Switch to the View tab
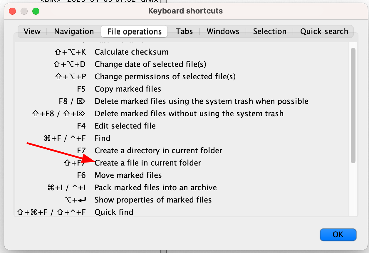The height and width of the screenshot is (253, 369). [x=32, y=31]
